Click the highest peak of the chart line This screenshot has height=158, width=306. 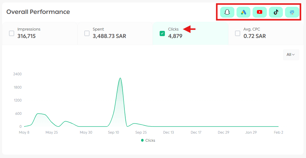click(120, 78)
